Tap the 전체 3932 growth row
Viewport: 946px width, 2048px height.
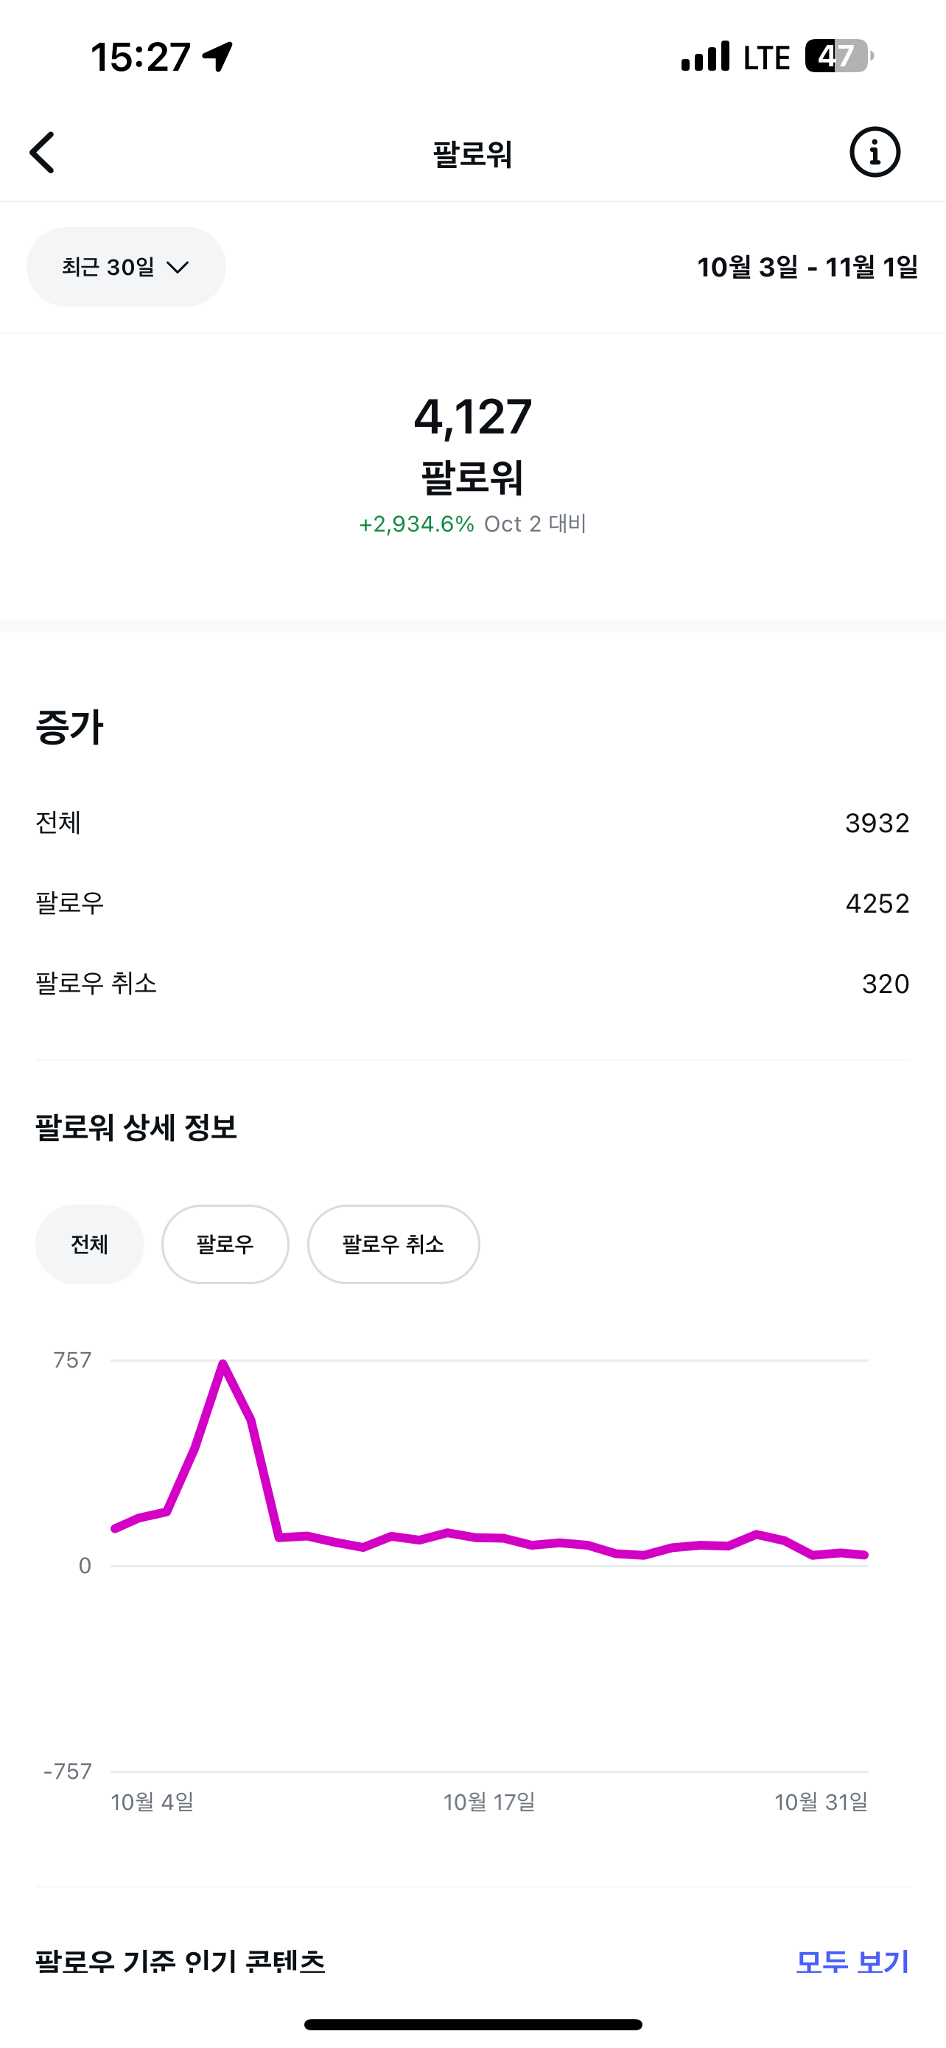472,823
